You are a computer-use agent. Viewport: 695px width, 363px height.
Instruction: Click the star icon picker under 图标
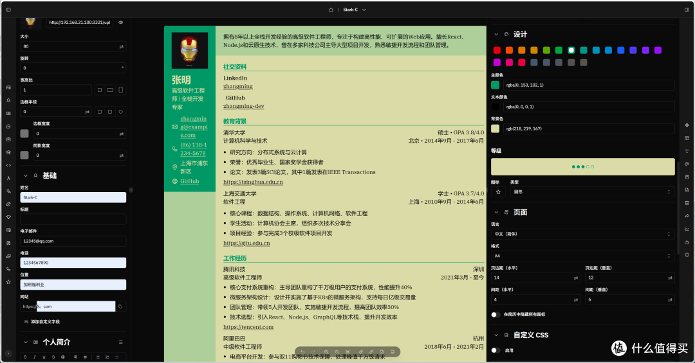(498, 191)
